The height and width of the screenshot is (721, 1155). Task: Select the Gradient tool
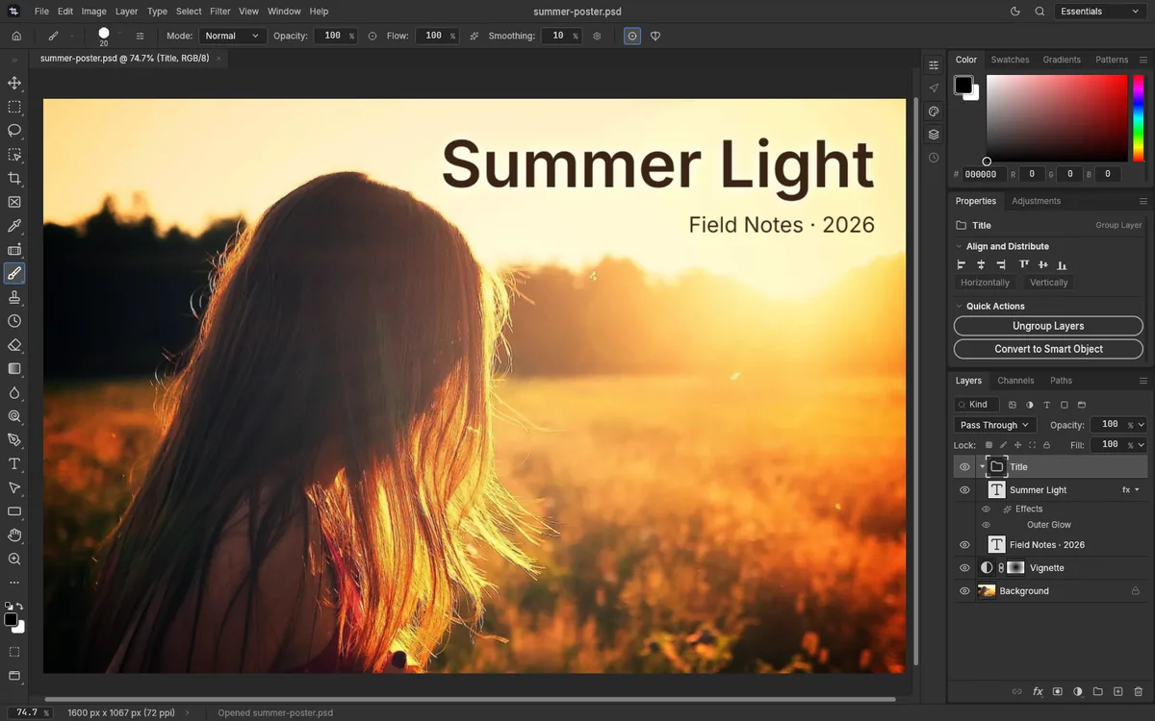(14, 368)
